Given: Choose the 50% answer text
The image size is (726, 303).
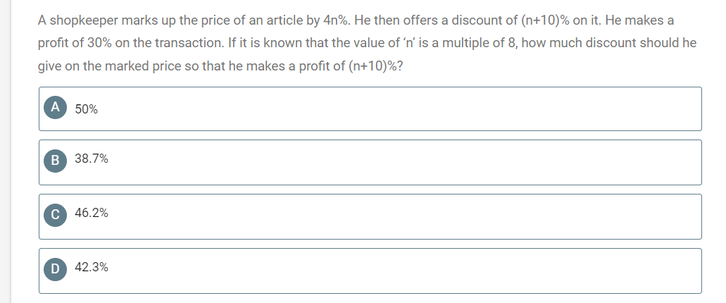Looking at the screenshot, I should click(86, 109).
